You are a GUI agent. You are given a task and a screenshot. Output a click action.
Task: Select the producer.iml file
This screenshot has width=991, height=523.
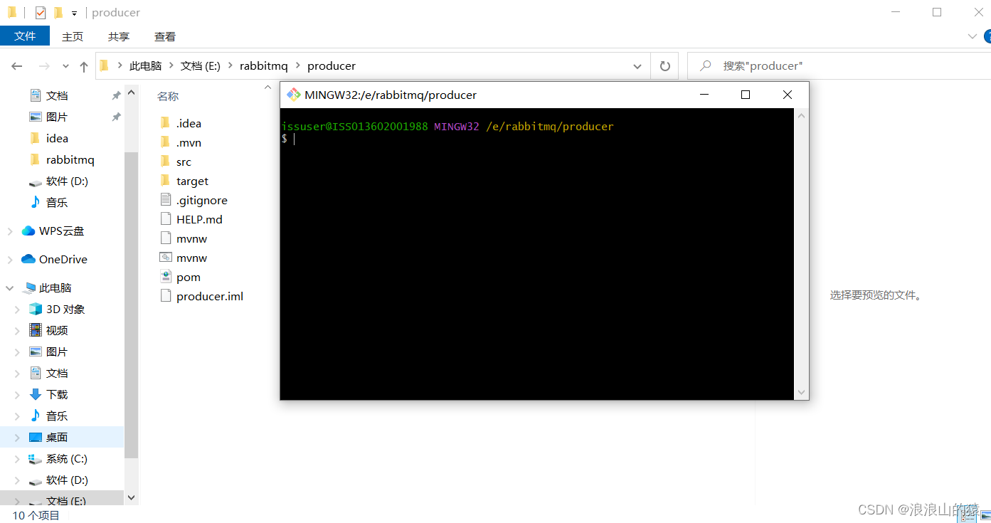(210, 296)
